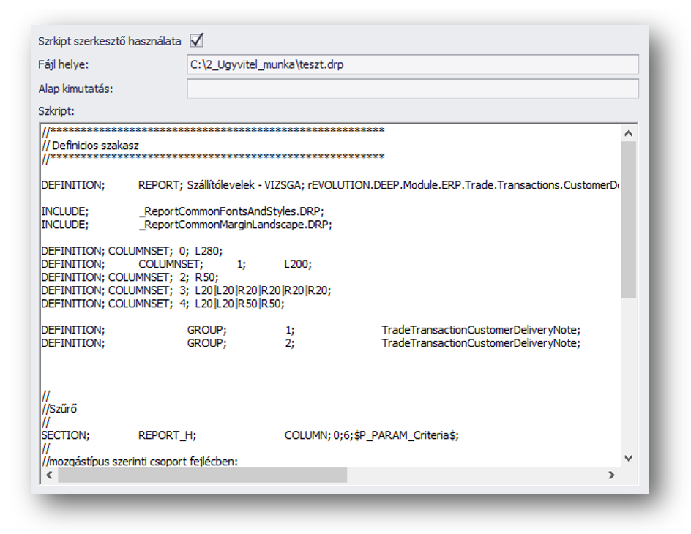Click the vertical scrollbar thumb

pos(628,219)
